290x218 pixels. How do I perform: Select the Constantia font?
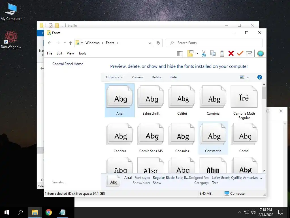[x=213, y=138]
